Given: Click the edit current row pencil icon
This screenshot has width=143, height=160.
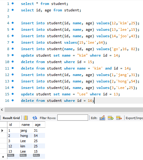Looking at the screenshot, I should click(102, 118).
